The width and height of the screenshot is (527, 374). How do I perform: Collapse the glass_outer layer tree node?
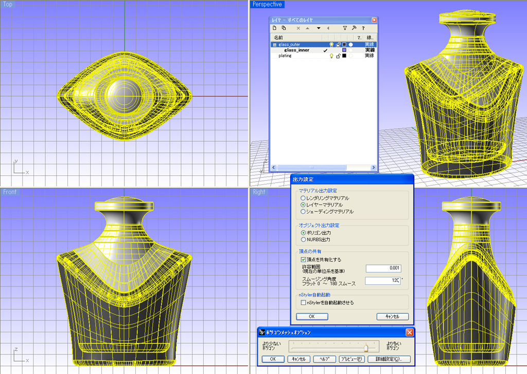point(274,45)
